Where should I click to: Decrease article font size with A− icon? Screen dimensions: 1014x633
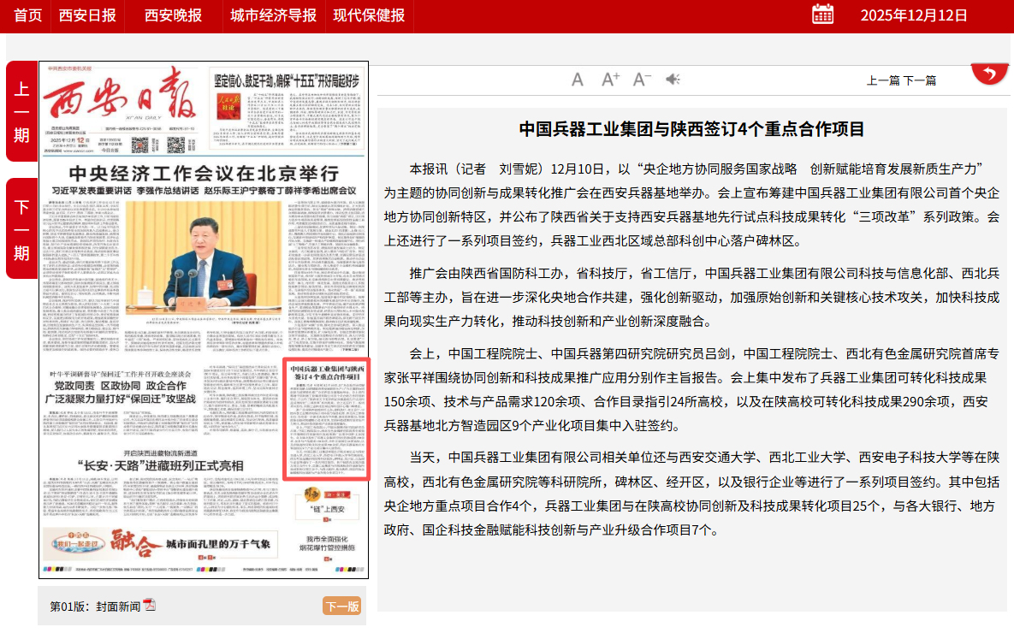pos(642,80)
